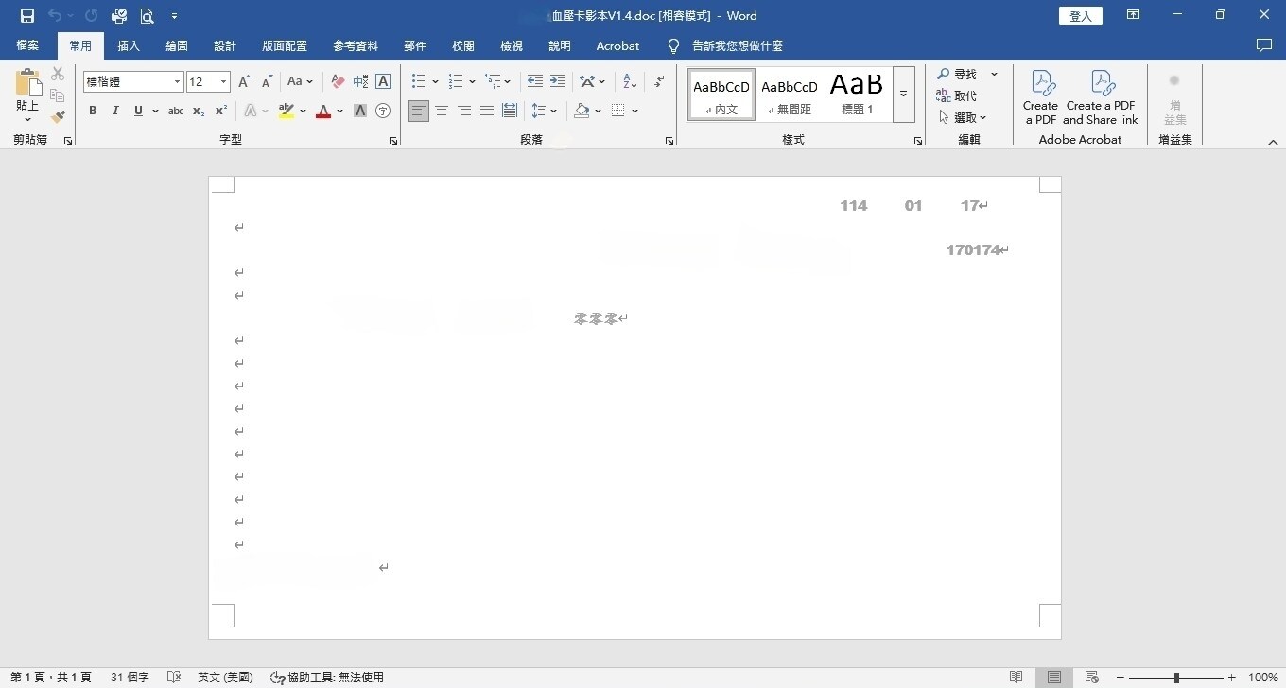
Task: Apply the yellow text highlight color
Action: (287, 111)
